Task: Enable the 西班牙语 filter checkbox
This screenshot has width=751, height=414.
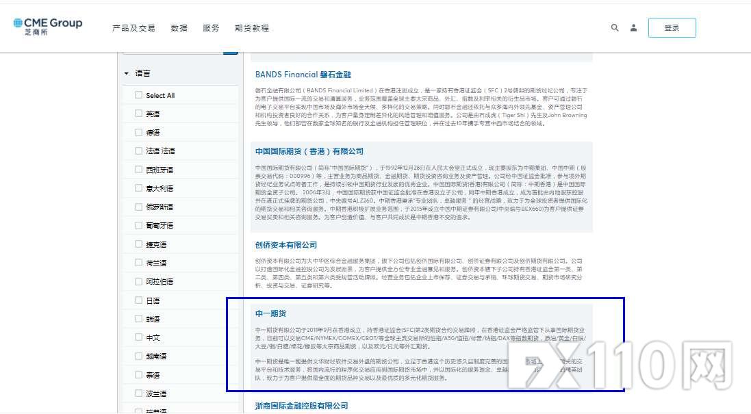Action: pyautogui.click(x=138, y=170)
